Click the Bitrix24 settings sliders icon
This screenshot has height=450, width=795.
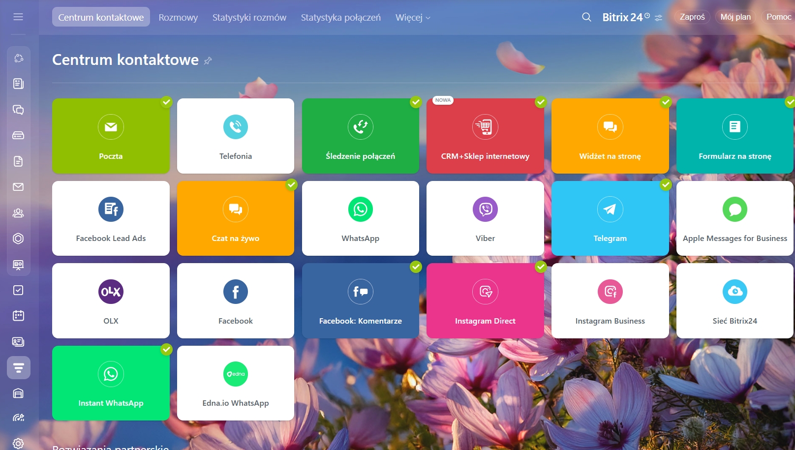659,18
